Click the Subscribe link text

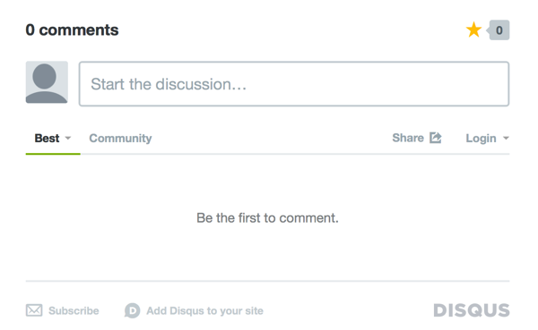tap(74, 311)
